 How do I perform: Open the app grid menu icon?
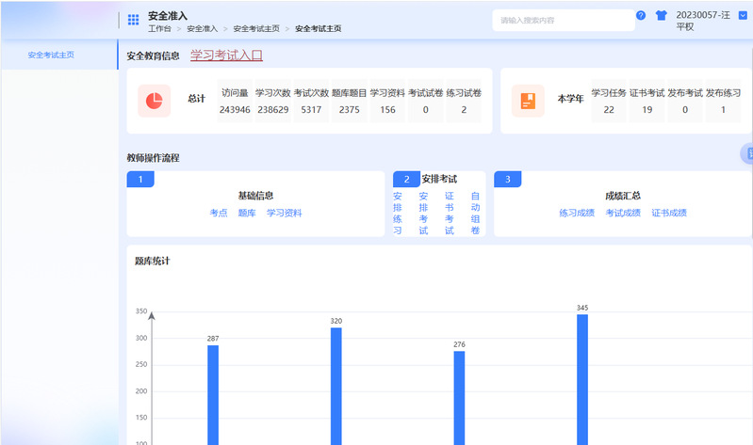[x=133, y=20]
